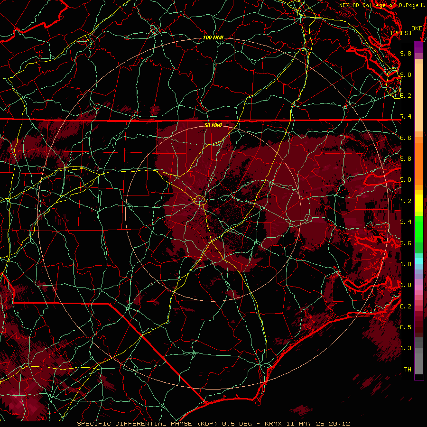This screenshot has width=427, height=427.
Task: Click the 0.5 DEG elevation text
Action: click(x=237, y=424)
